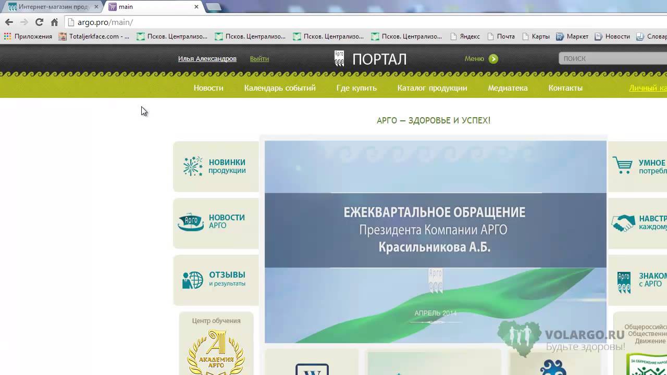Open the Карты bookmark

pos(536,36)
